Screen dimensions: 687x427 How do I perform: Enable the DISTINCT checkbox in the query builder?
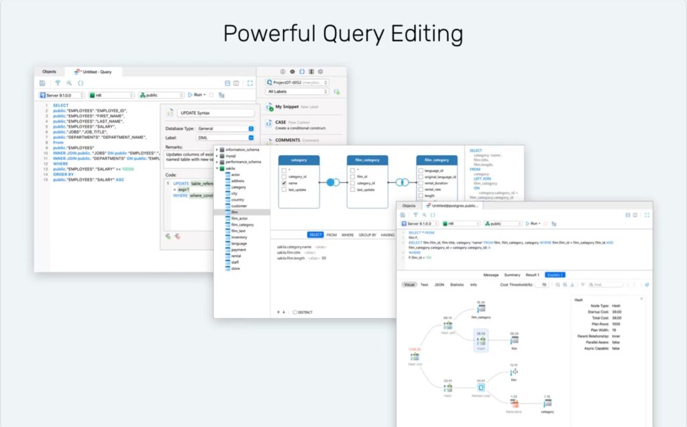(295, 312)
